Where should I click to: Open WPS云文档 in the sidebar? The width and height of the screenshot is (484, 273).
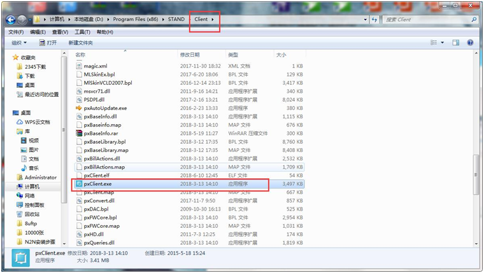pos(38,122)
